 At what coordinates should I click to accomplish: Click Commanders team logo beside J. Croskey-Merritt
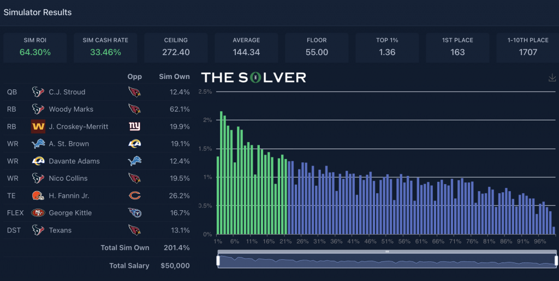pyautogui.click(x=38, y=126)
